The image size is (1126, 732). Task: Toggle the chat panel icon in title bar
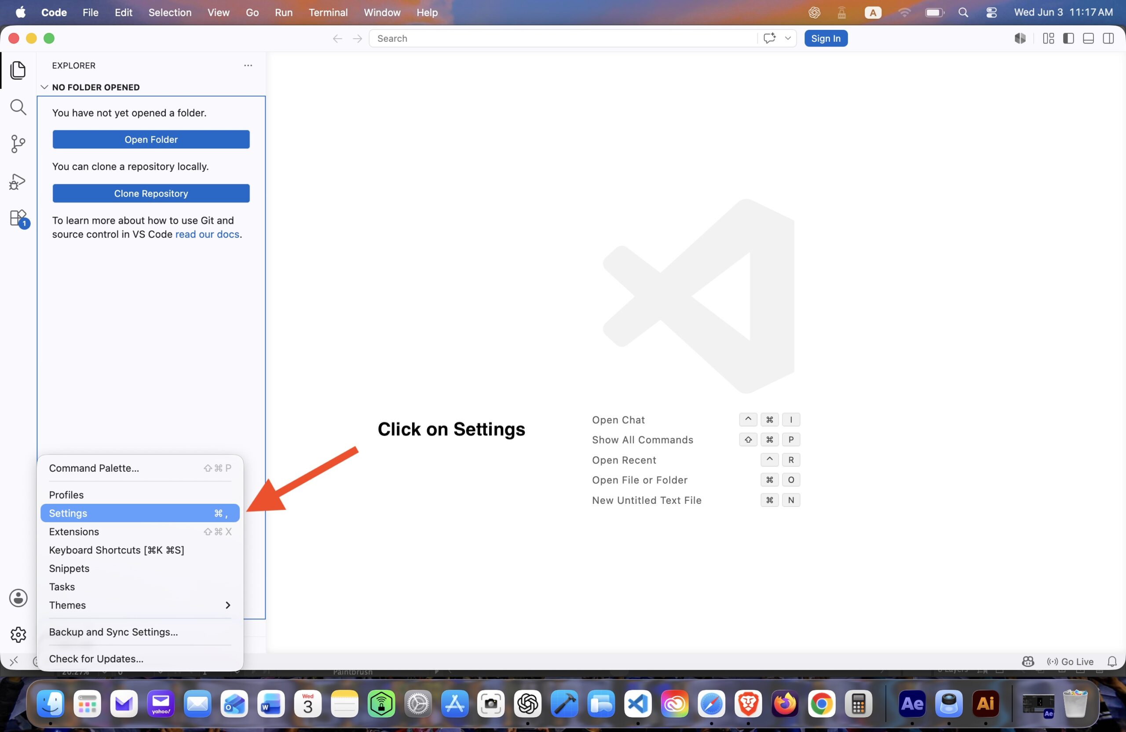pos(1020,38)
